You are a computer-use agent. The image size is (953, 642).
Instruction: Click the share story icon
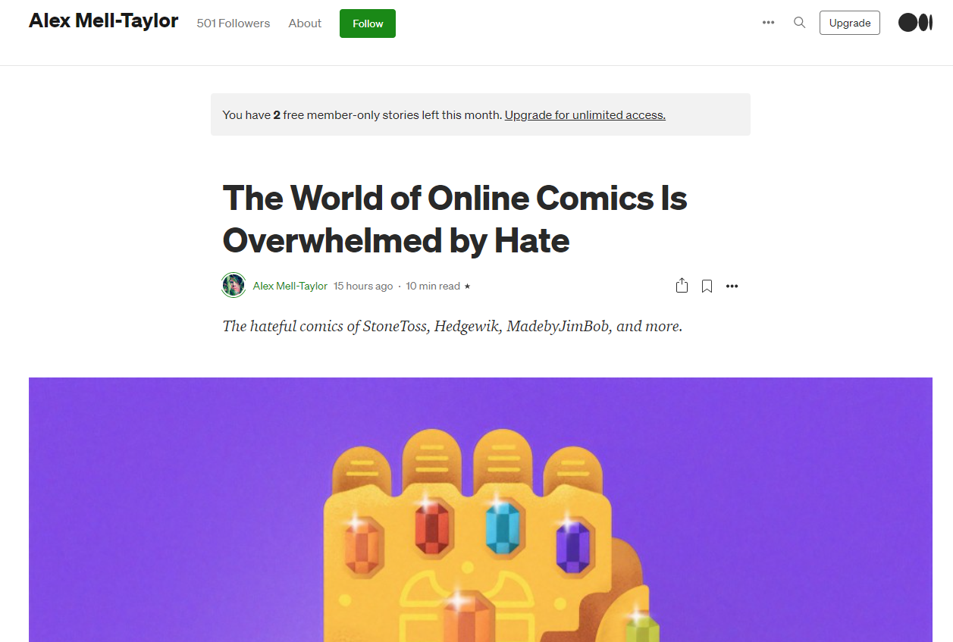click(x=682, y=286)
